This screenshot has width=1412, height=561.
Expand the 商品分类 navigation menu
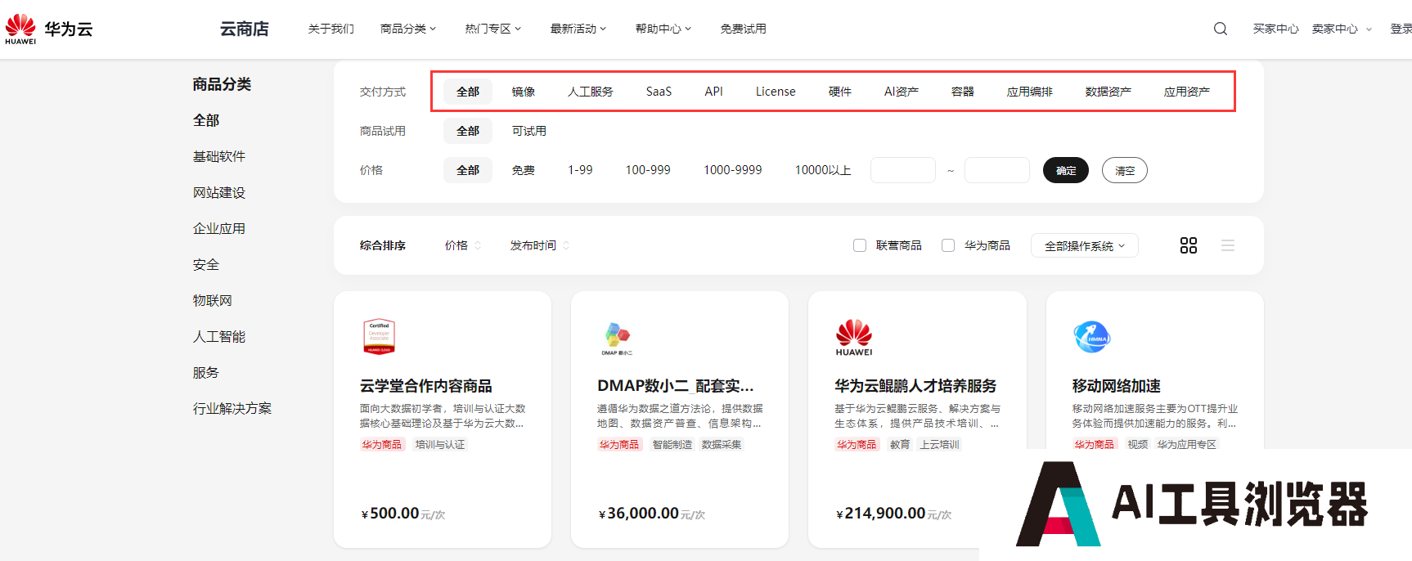(x=407, y=29)
